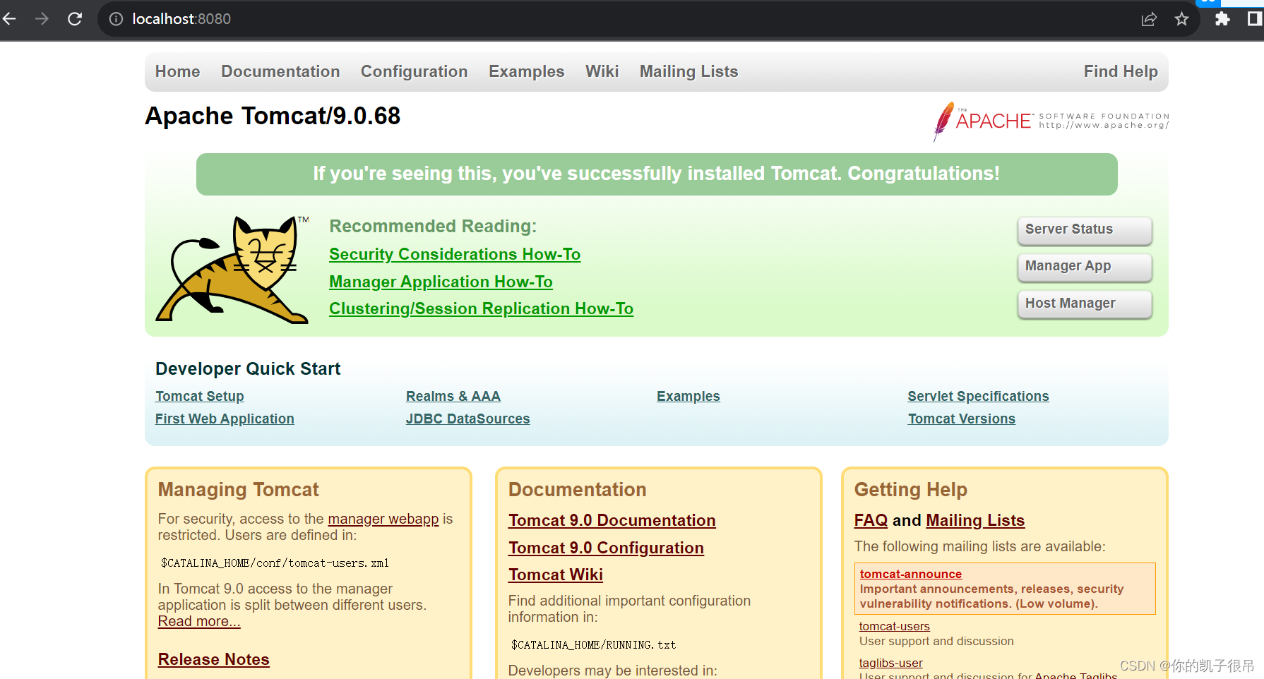The width and height of the screenshot is (1264, 679).
Task: Open the tomcat-users mailing list
Action: [x=895, y=626]
